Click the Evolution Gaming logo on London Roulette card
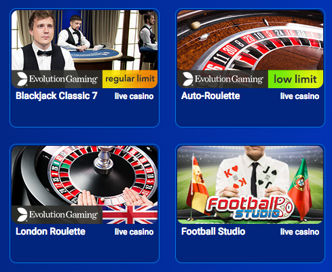This screenshot has width=332, height=272. (x=57, y=214)
